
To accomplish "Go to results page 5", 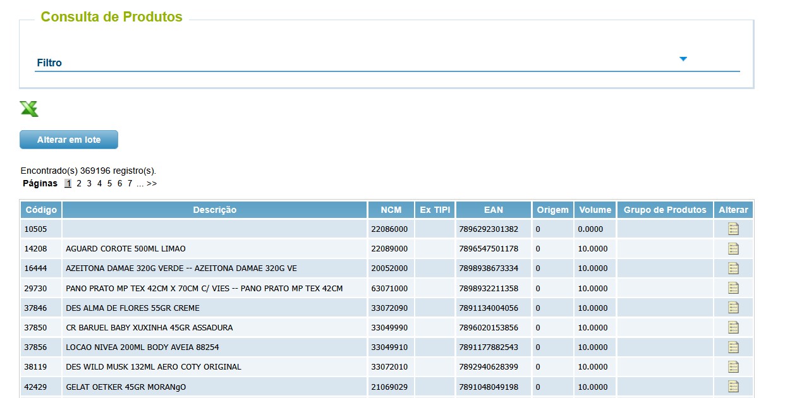I will pos(109,183).
